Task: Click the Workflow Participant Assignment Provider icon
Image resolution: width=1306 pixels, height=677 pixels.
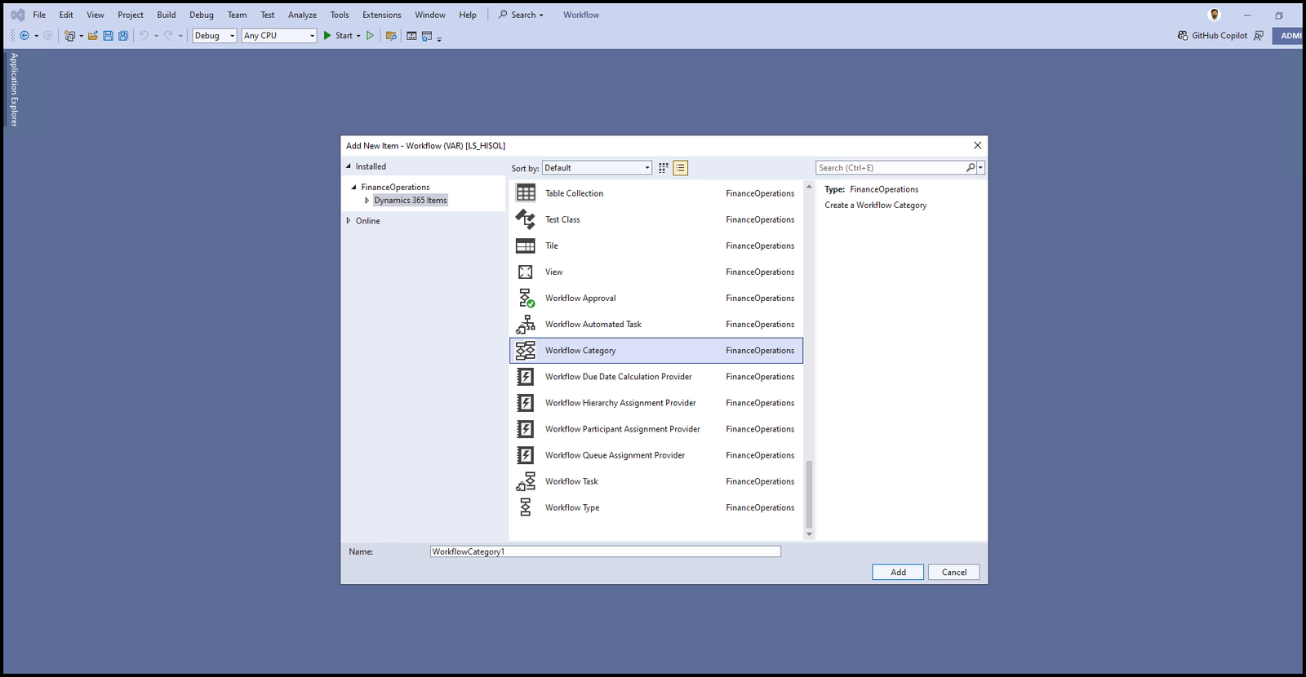Action: click(526, 428)
